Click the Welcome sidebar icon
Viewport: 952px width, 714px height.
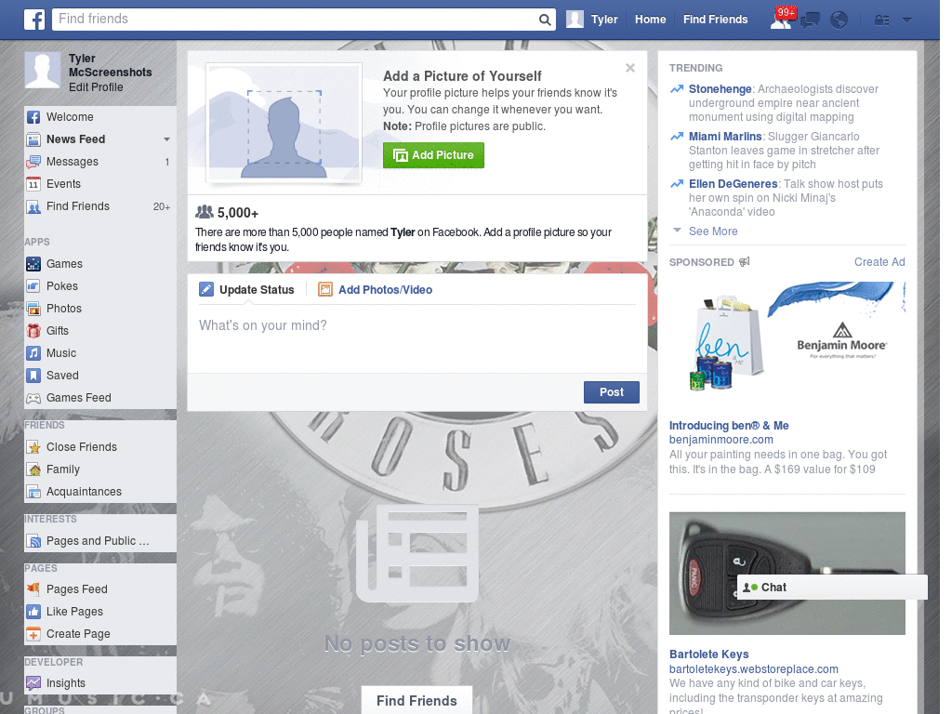pyautogui.click(x=33, y=117)
